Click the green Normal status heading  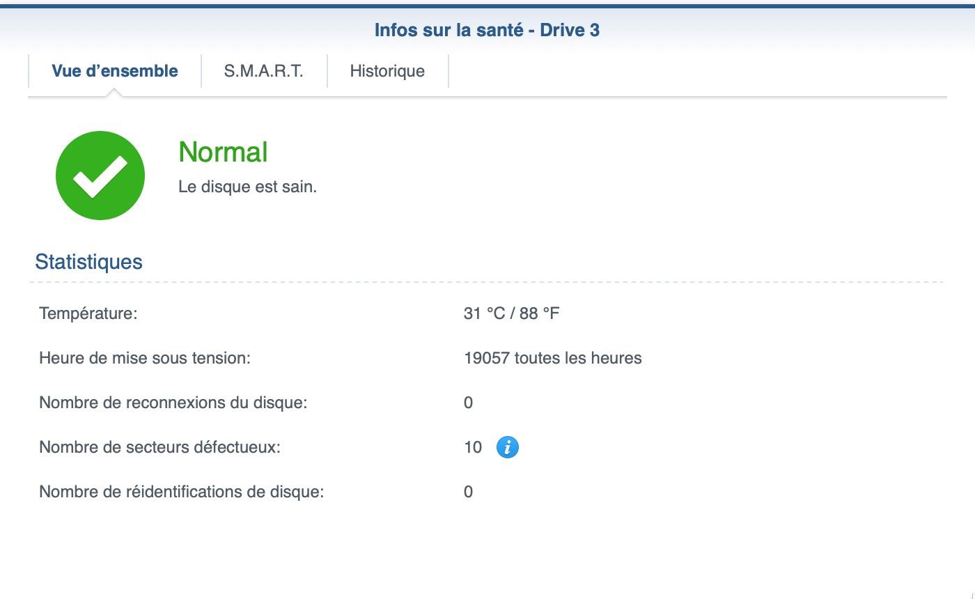(223, 153)
